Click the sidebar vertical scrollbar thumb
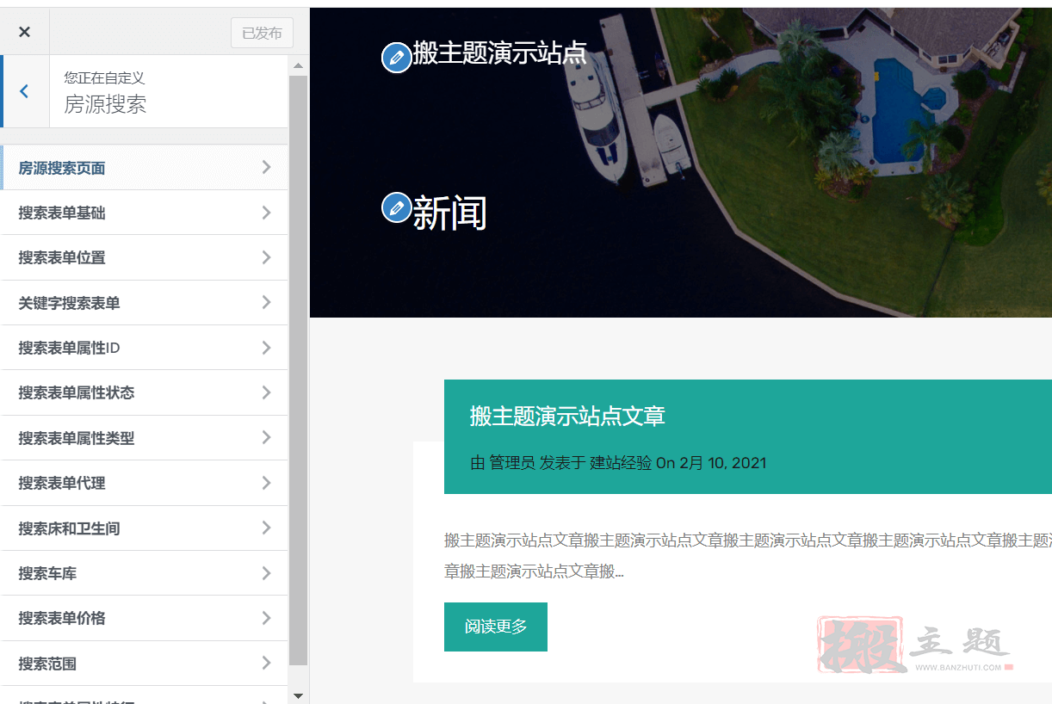Screen dimensions: 1052x704 click(x=299, y=370)
